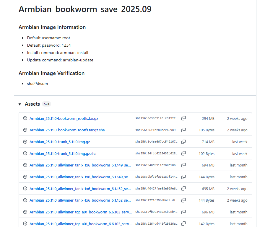
Task: Copy sha256 for trunk_5.11.0.img.gz
Action: click(x=183, y=142)
